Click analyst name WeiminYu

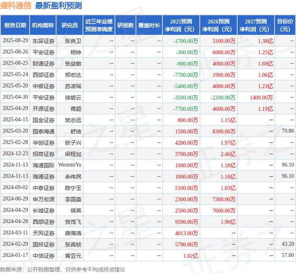(x=70, y=165)
